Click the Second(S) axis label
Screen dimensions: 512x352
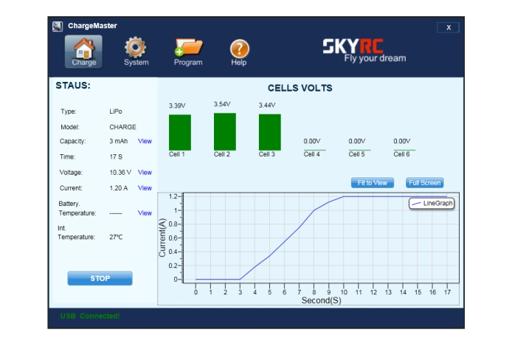[x=322, y=300]
